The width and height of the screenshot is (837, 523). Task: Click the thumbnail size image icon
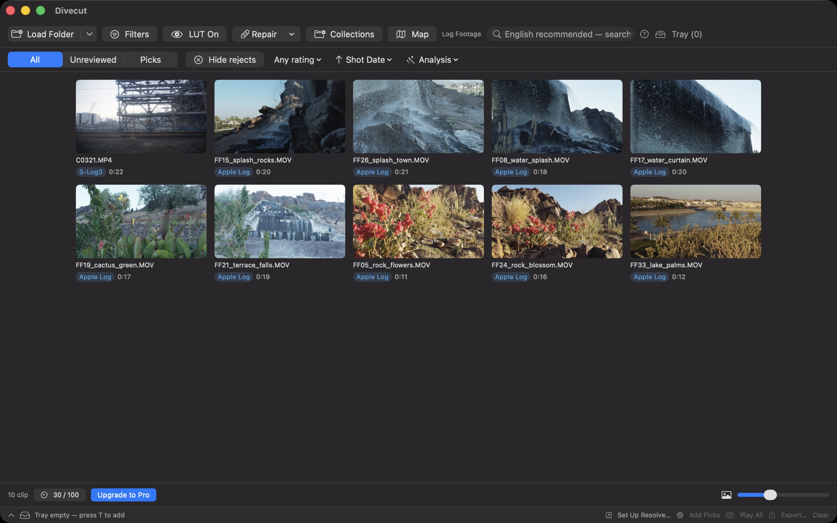726,495
